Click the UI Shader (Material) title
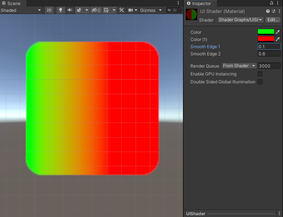This screenshot has width=283, height=217. click(222, 11)
